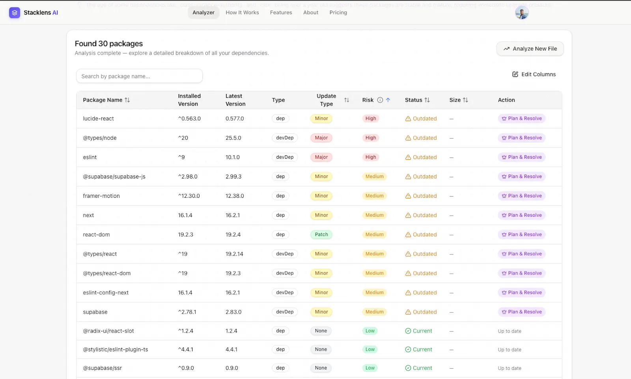Plan & Resolve next package

(x=521, y=215)
